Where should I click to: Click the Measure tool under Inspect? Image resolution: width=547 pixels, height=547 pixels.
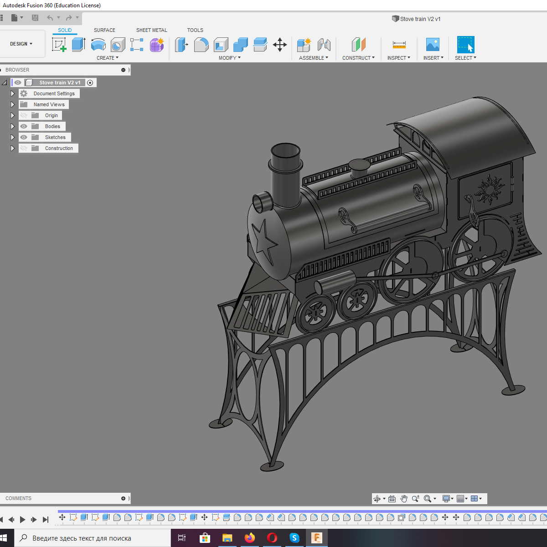399,45
